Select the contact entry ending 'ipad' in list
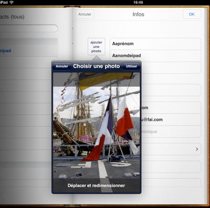This screenshot has width=210, height=208. pyautogui.click(x=29, y=51)
